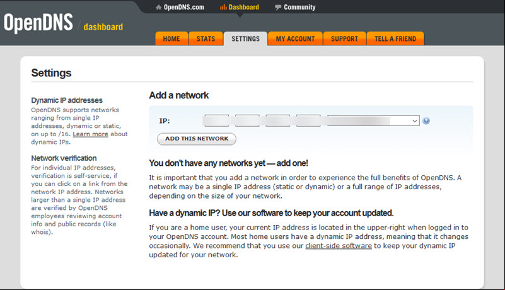Open the TELL A FRIEND tab
Image resolution: width=505 pixels, height=290 pixels.
pyautogui.click(x=395, y=38)
